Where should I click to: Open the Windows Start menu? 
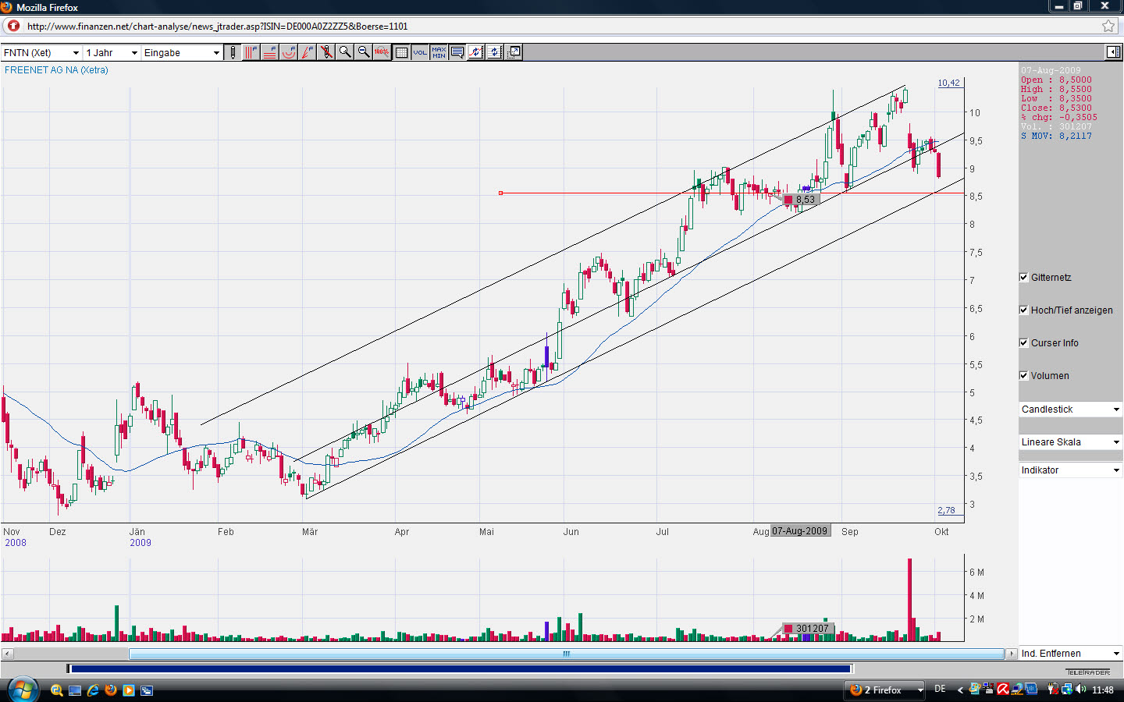(23, 690)
